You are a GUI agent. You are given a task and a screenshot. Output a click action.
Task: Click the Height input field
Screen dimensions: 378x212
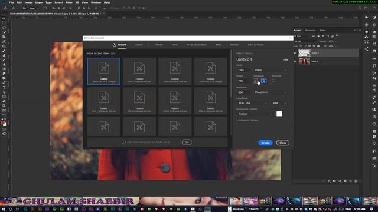click(243, 81)
